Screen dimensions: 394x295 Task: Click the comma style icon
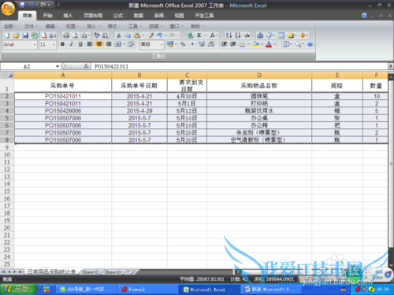tap(192, 44)
